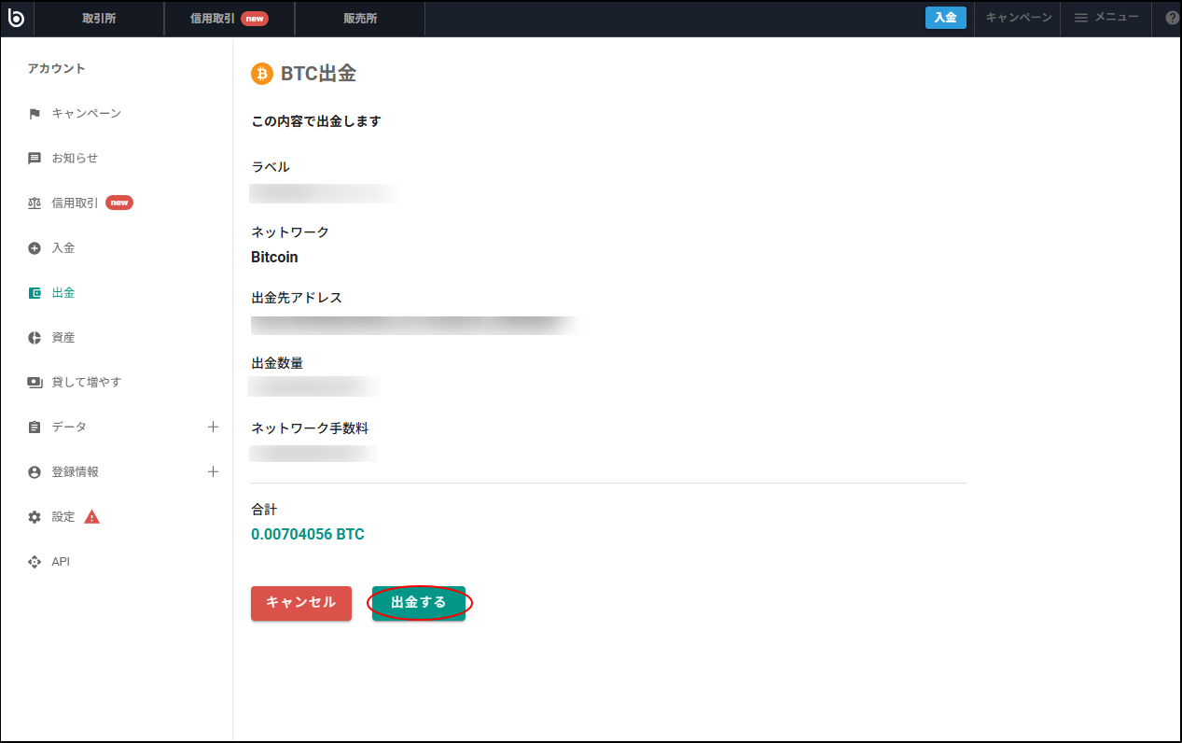
Task: Open 設定 using the gear icon
Action: point(35,516)
